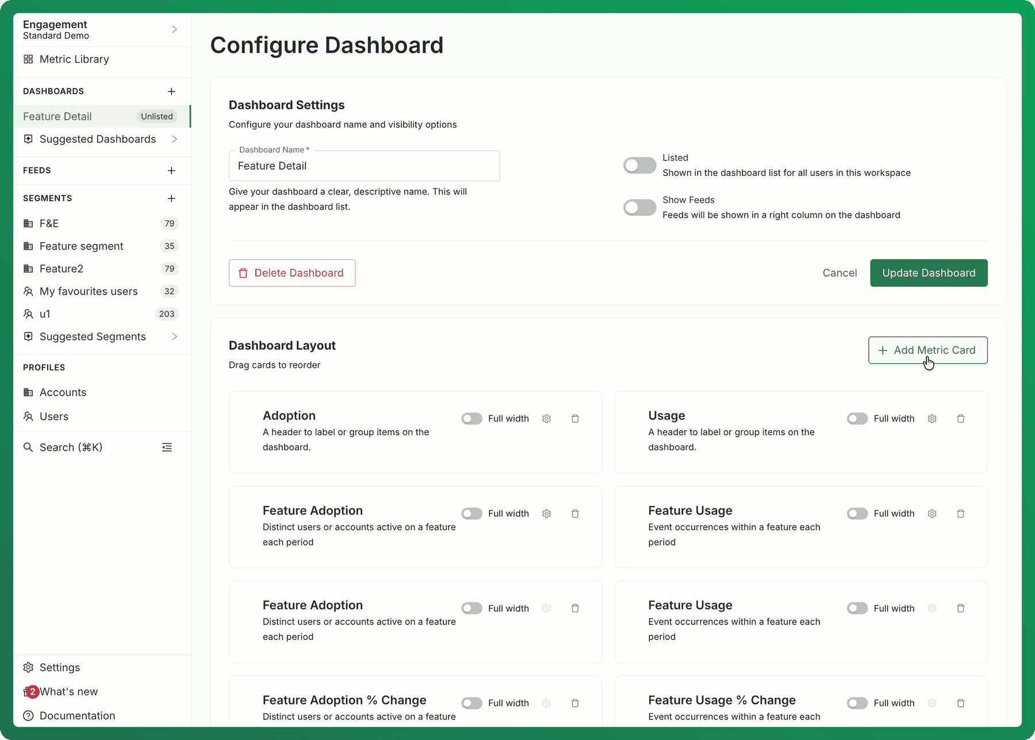Click the Accounts building icon
Image resolution: width=1035 pixels, height=740 pixels.
coord(28,392)
